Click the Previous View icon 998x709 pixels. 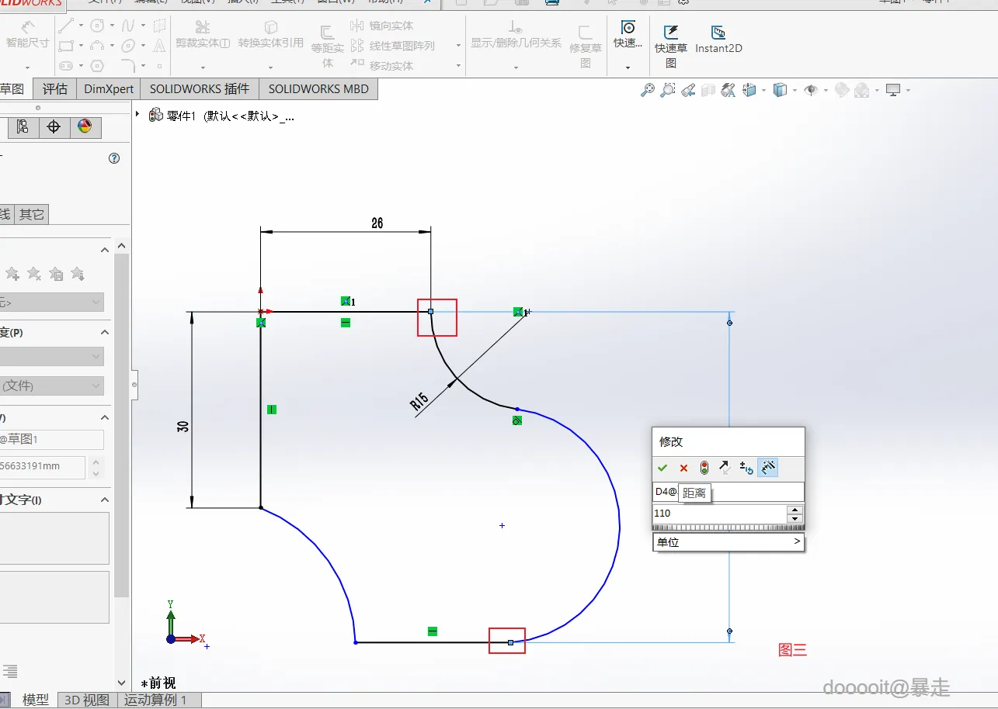[688, 90]
